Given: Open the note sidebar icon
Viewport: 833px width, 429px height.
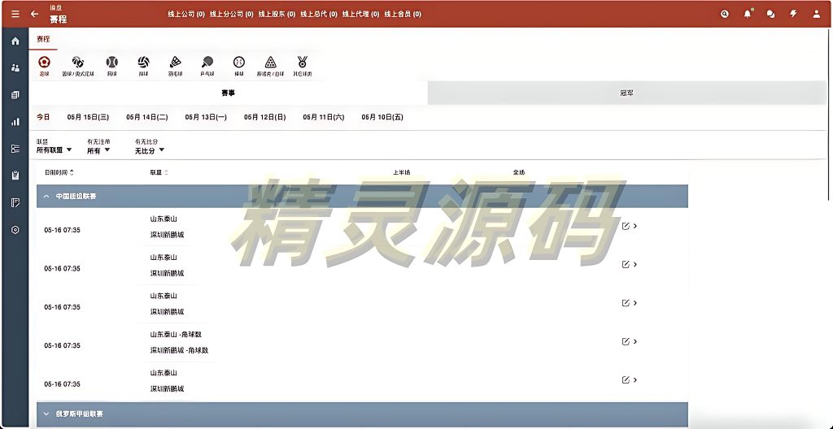Looking at the screenshot, I should coord(15,202).
